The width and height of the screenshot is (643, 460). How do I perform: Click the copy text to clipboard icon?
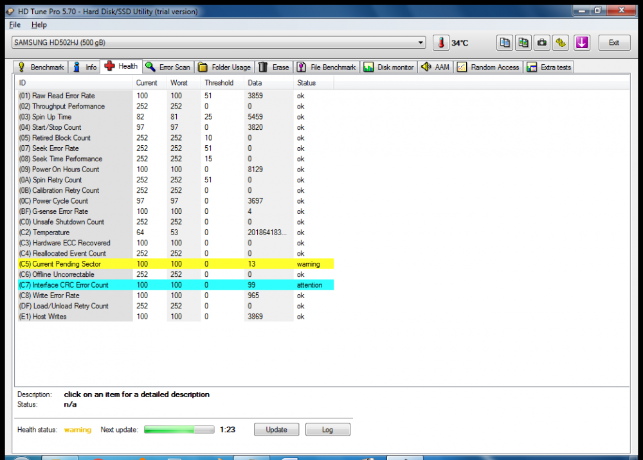(x=505, y=42)
